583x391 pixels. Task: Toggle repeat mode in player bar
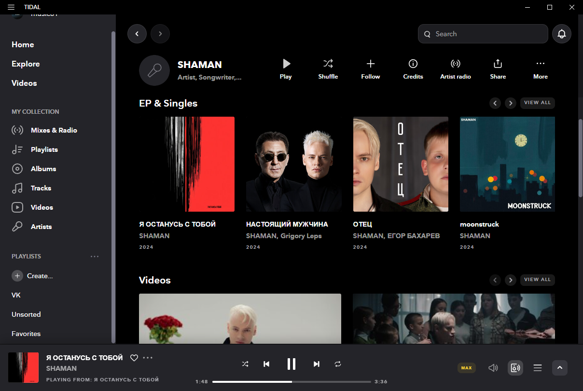(x=338, y=364)
